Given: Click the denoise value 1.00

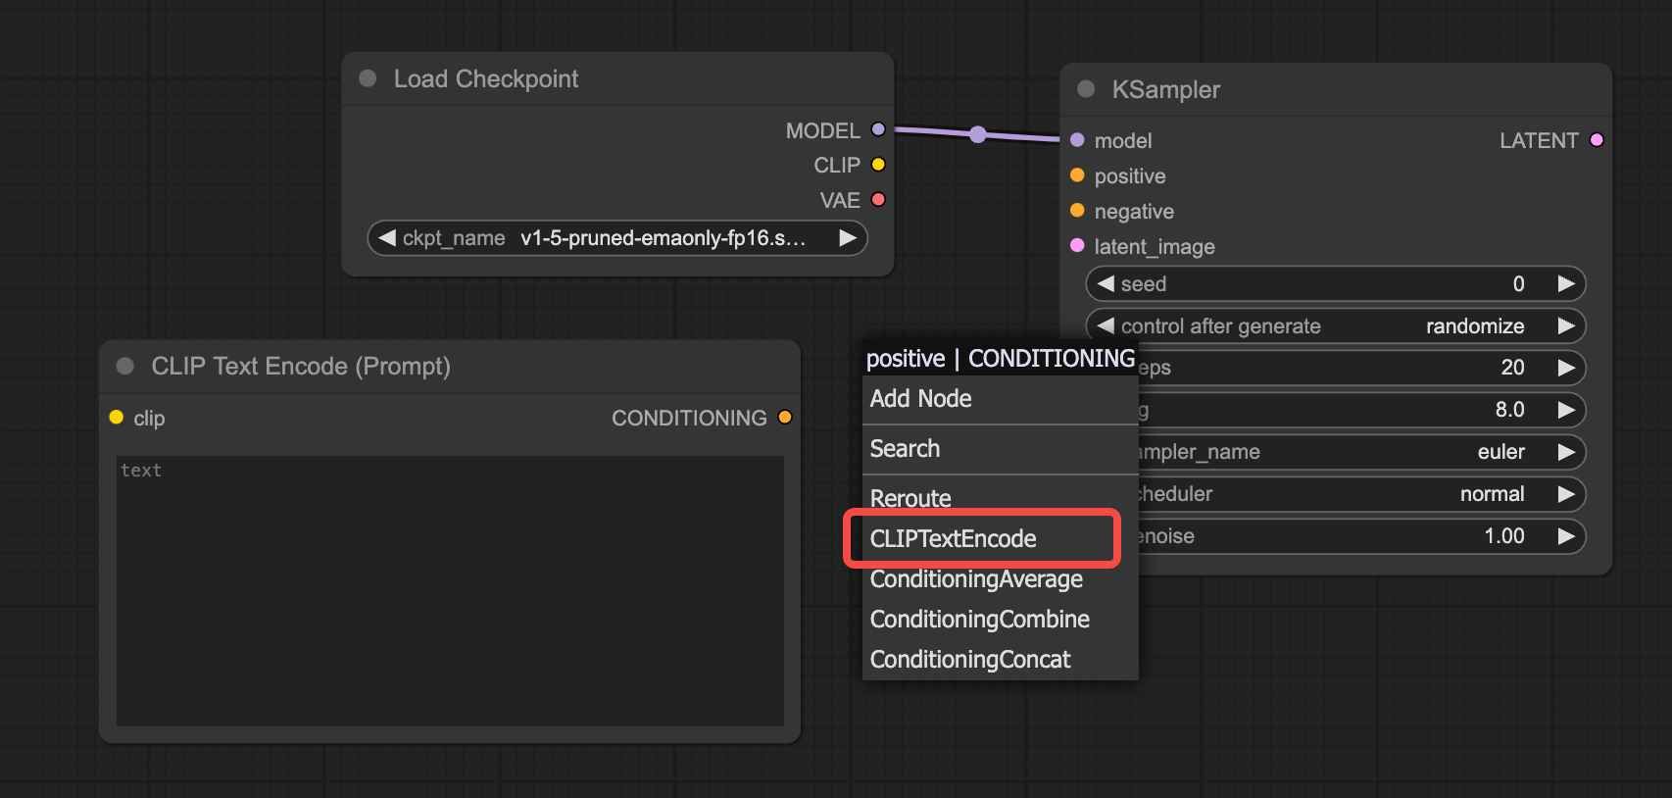Looking at the screenshot, I should pyautogui.click(x=1504, y=536).
